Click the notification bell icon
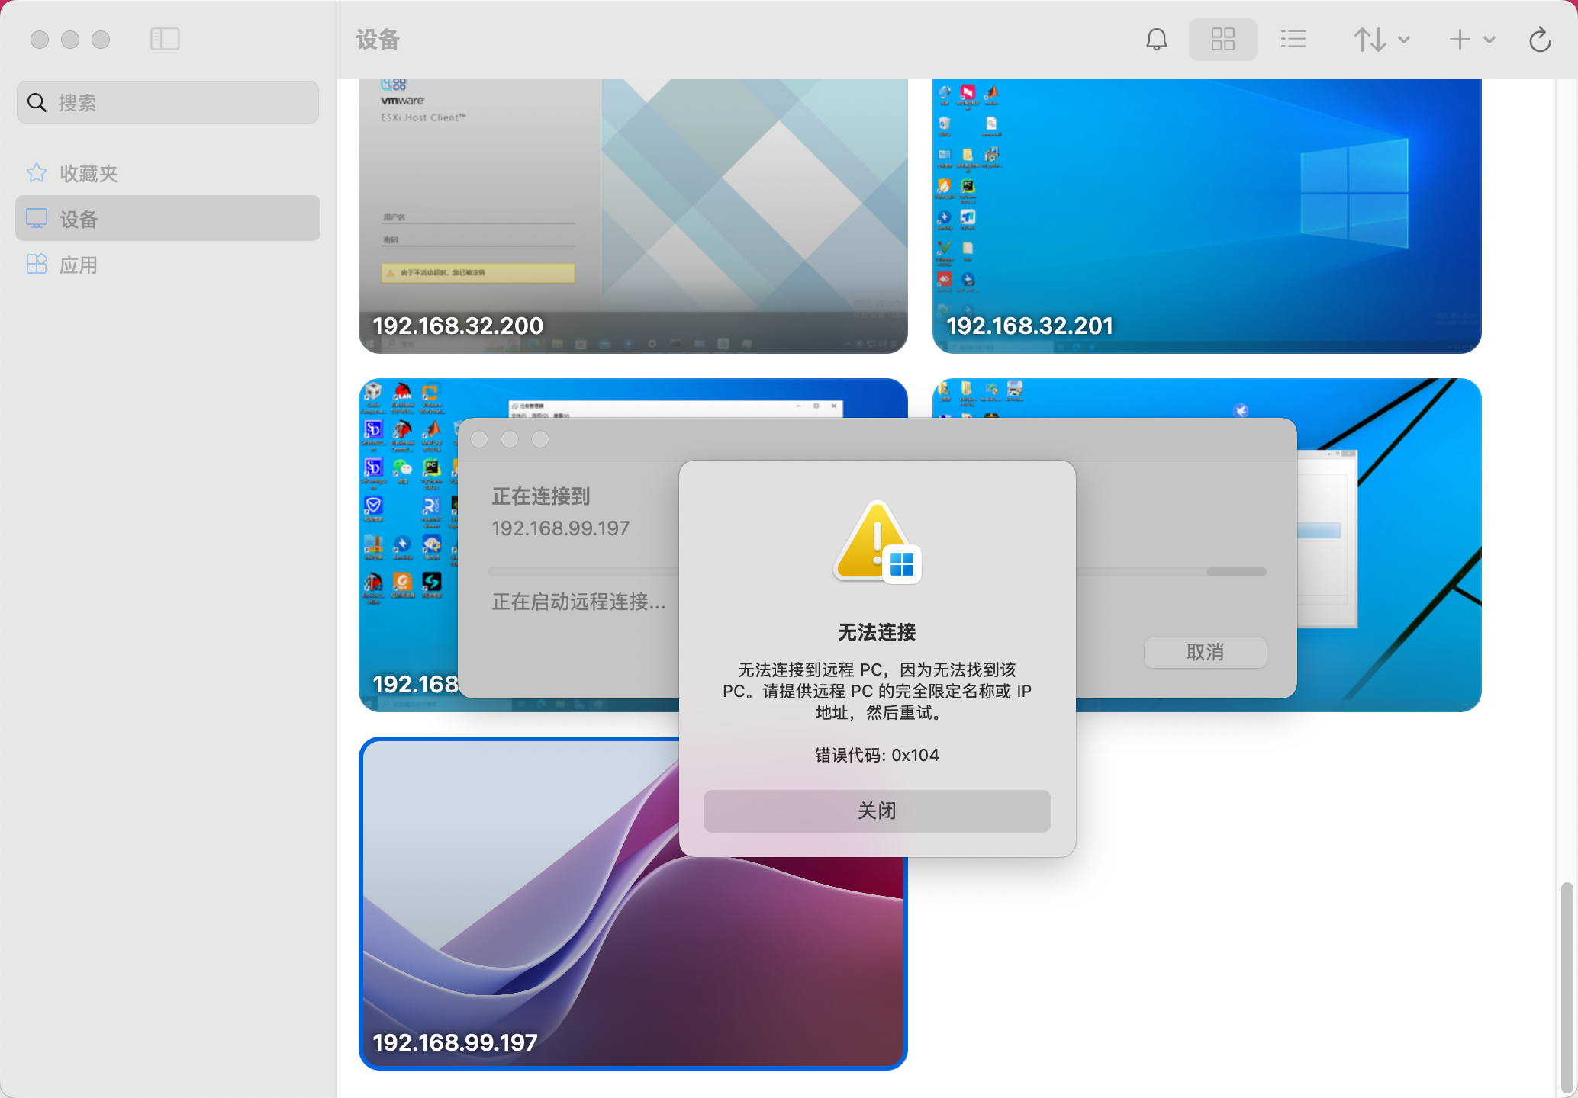 [x=1157, y=40]
